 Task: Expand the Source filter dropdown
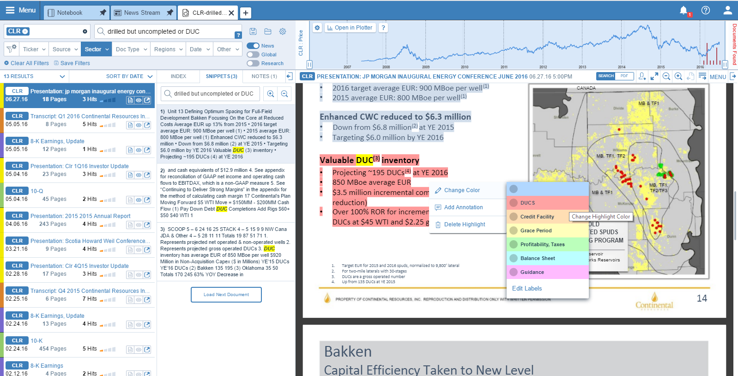65,49
